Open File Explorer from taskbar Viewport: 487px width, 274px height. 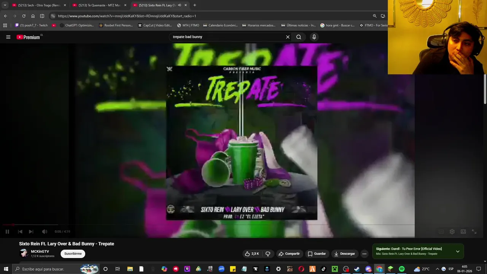pyautogui.click(x=130, y=269)
